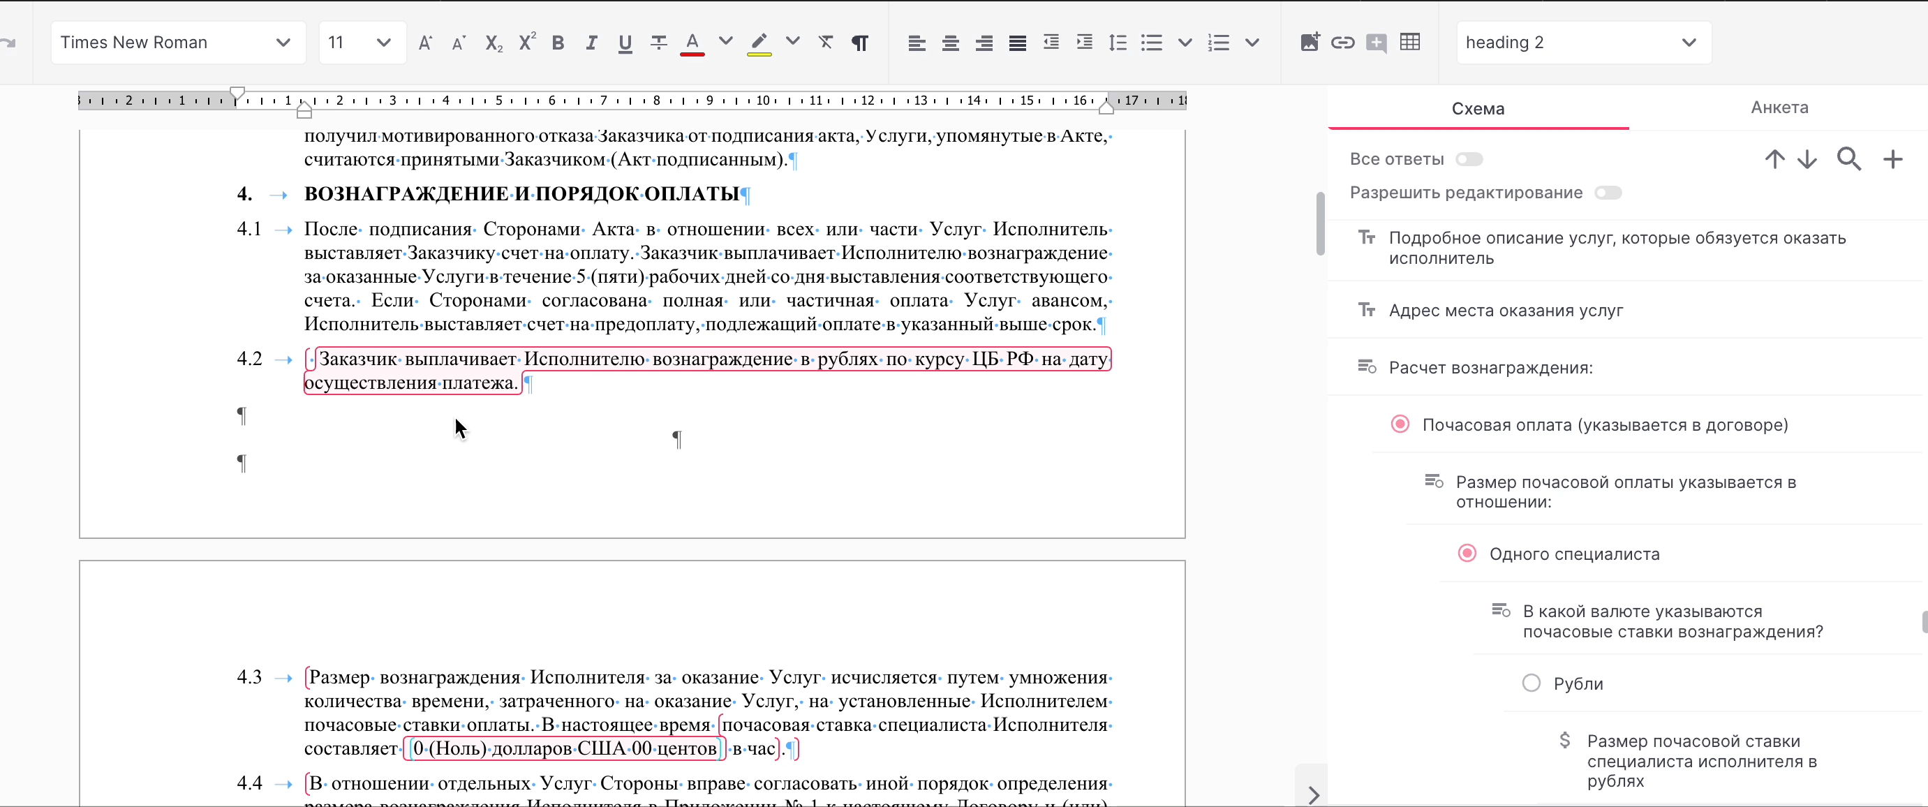1928x807 pixels.
Task: Increase font size with the grow-font icon
Action: (425, 43)
